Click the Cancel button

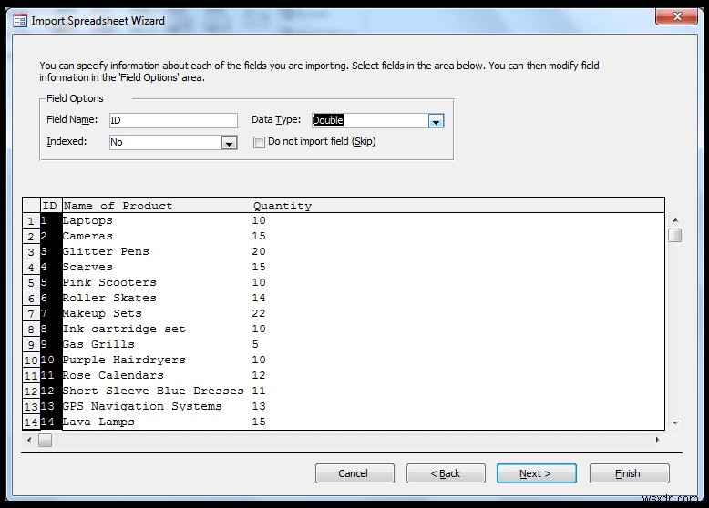coord(354,473)
